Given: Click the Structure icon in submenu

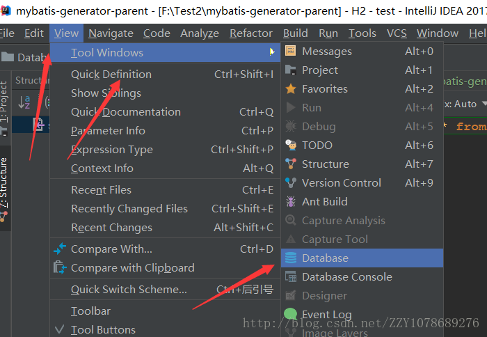Looking at the screenshot, I should point(291,164).
